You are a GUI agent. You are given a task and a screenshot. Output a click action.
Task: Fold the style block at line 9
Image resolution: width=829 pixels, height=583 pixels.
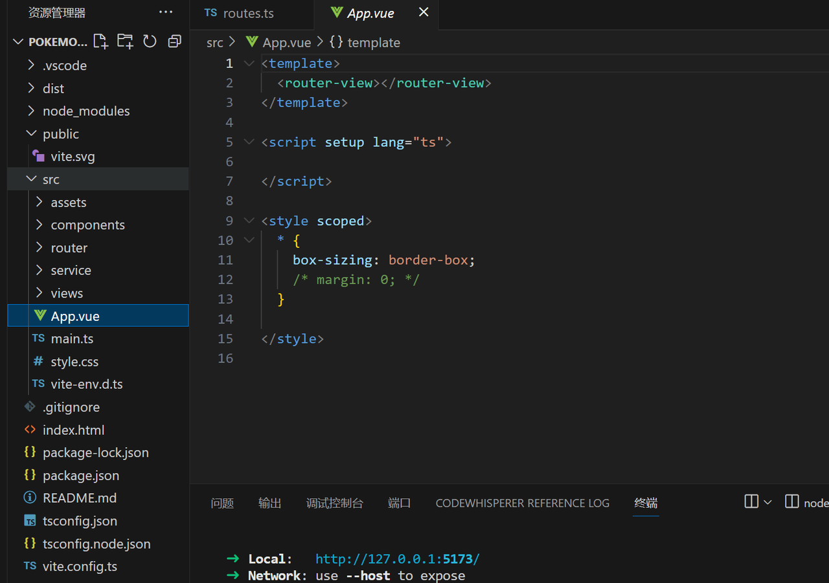click(x=249, y=221)
